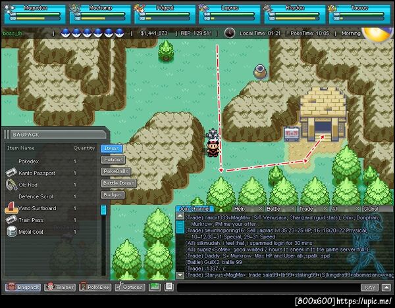Select the Defence Scroll row
This screenshot has width=395, height=308.
[x=51, y=196]
